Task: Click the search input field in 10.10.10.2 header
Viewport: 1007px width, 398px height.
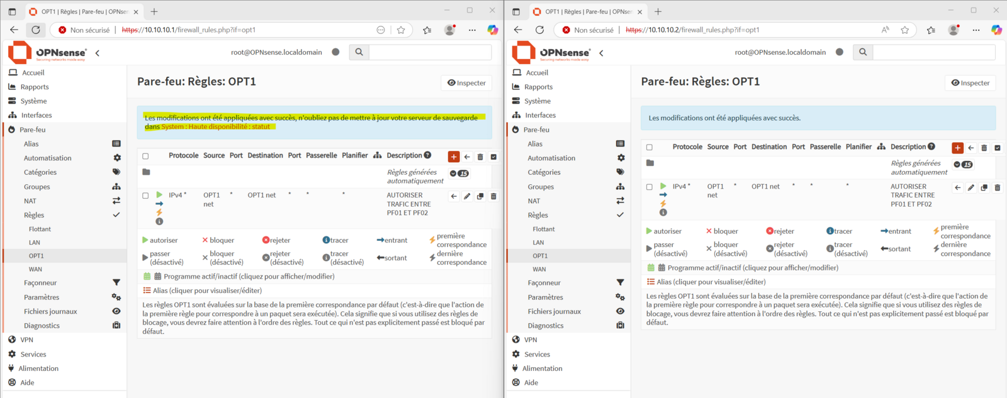Action: click(x=933, y=52)
